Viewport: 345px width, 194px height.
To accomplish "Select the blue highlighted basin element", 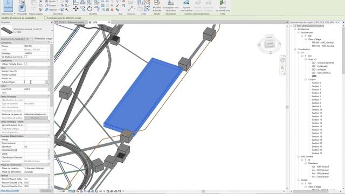I will tap(143, 97).
